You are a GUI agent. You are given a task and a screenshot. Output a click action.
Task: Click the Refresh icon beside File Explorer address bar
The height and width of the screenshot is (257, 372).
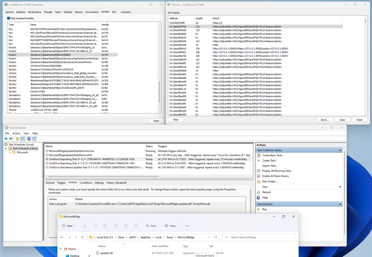pyautogui.click(x=215, y=237)
